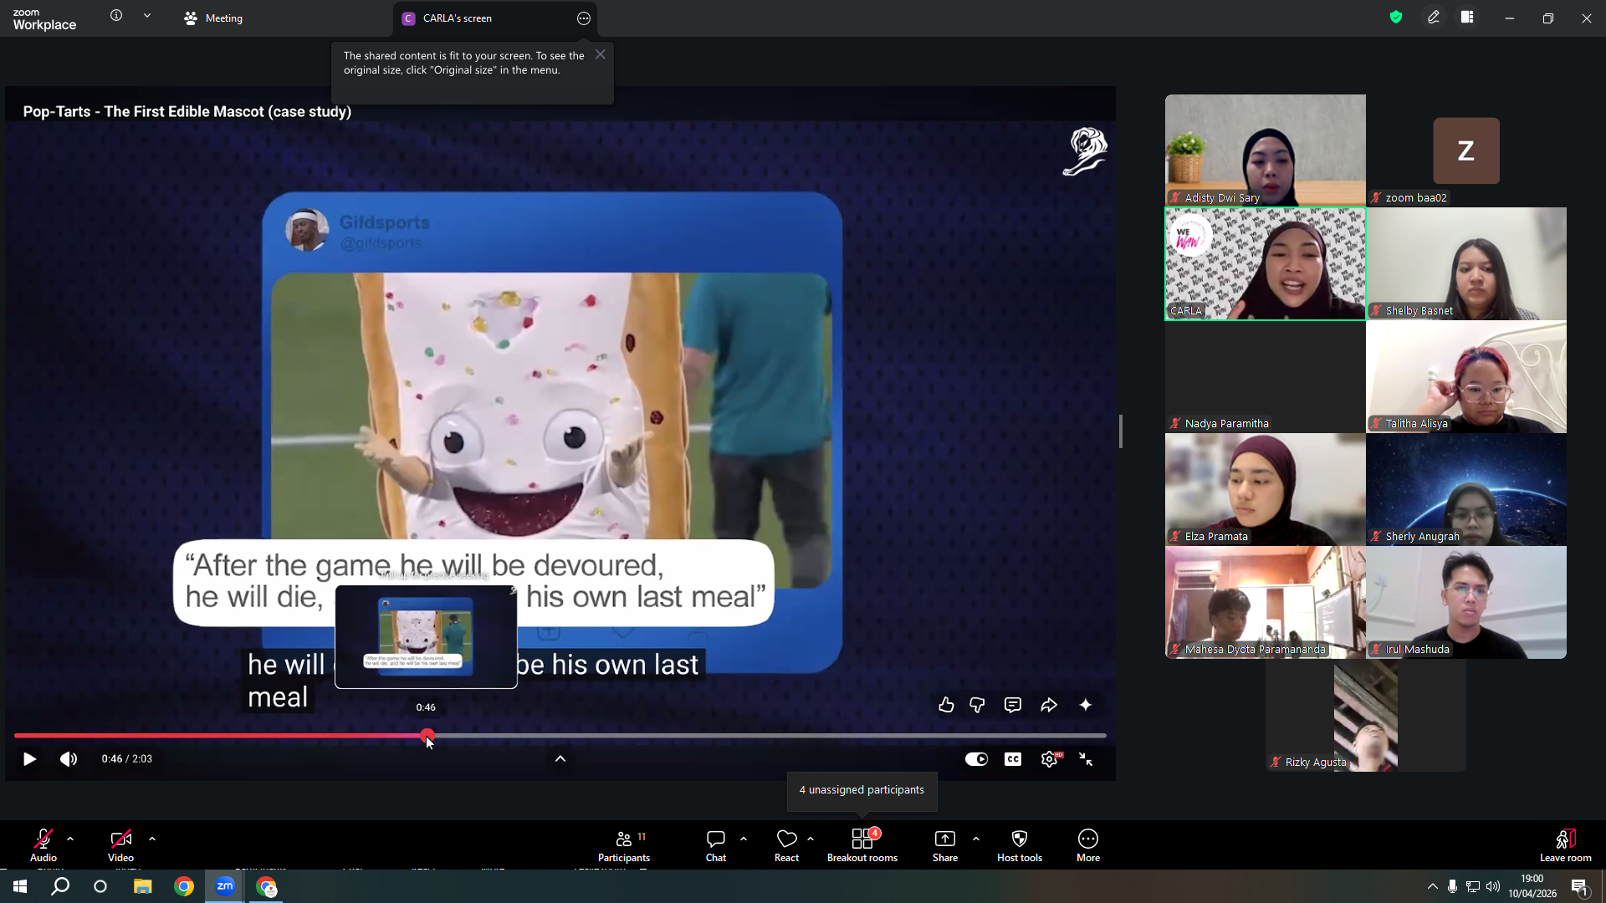Toggle closed captions CC button

tap(1013, 759)
